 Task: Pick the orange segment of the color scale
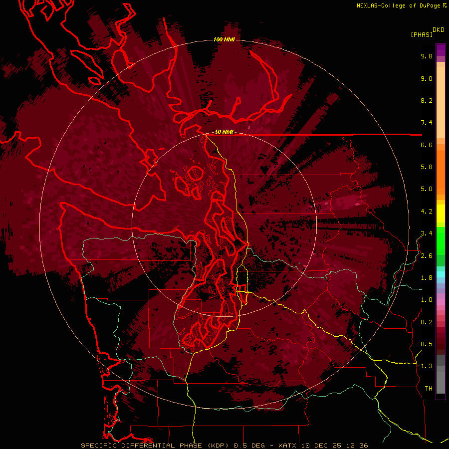tap(441, 172)
